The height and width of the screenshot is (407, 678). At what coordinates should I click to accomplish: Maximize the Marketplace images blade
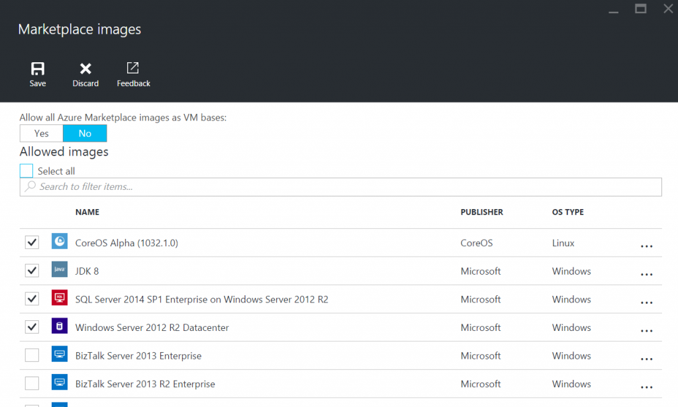click(x=640, y=9)
